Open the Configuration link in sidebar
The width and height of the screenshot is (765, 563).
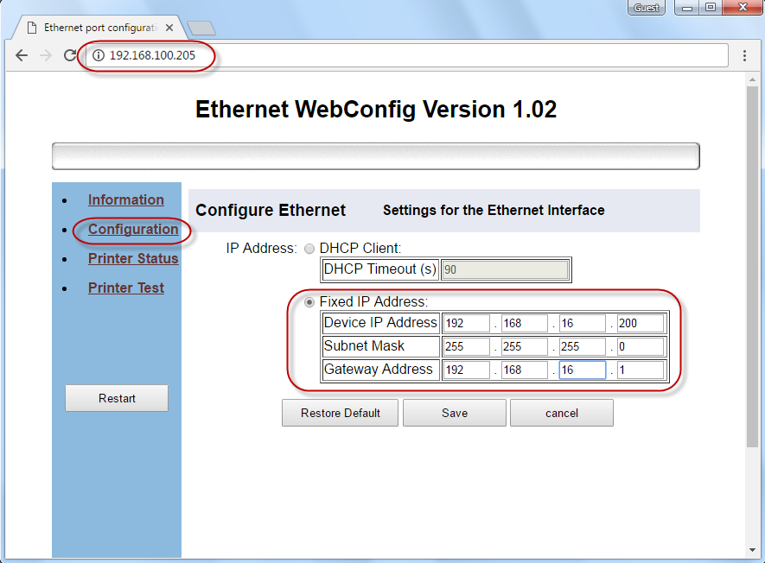coord(133,230)
